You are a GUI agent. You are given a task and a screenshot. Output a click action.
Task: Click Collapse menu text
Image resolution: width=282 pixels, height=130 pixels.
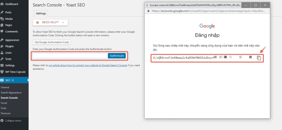point(13,121)
